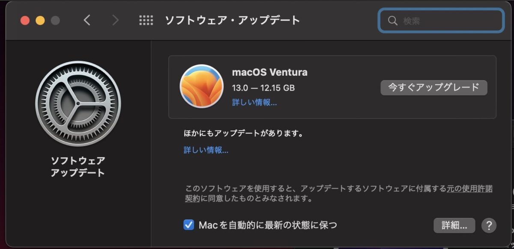Click the magnifying glass search icon
514x249 pixels.
pyautogui.click(x=392, y=21)
